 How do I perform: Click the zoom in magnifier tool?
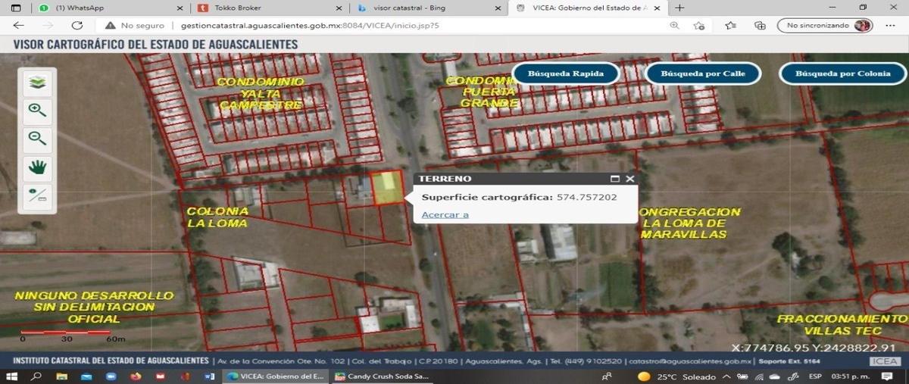click(37, 111)
